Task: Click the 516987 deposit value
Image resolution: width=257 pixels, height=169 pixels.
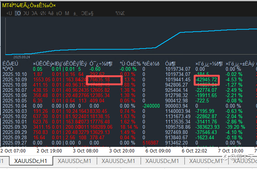Action: (150, 143)
